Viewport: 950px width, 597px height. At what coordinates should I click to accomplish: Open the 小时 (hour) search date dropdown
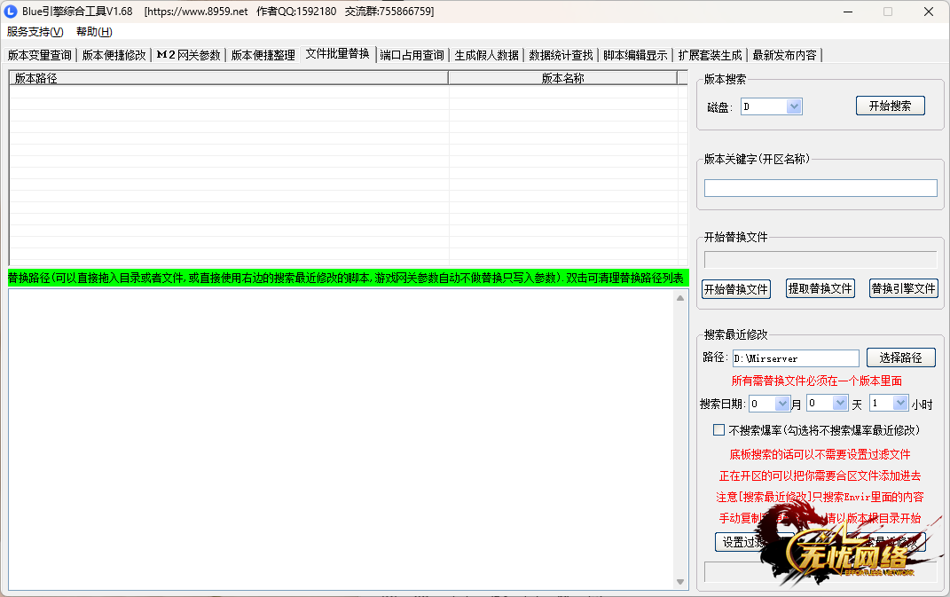(900, 404)
